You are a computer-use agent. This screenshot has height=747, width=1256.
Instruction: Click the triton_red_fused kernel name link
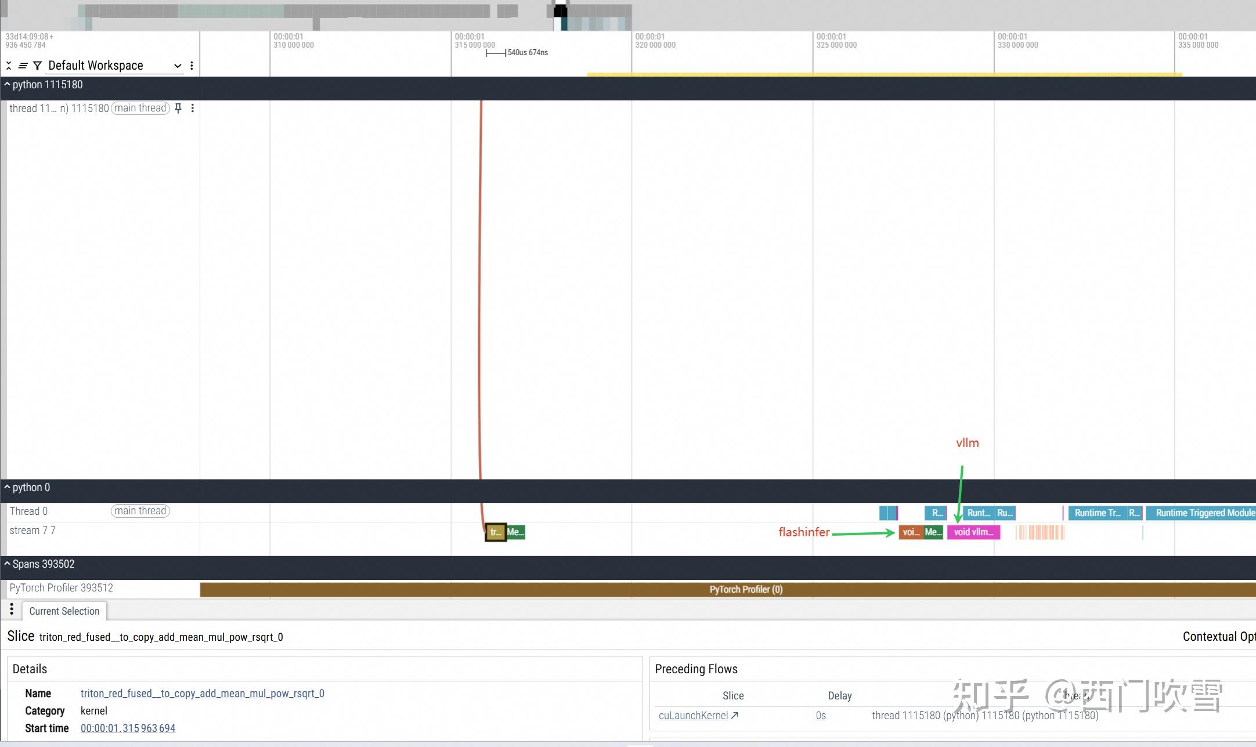pyautogui.click(x=202, y=694)
